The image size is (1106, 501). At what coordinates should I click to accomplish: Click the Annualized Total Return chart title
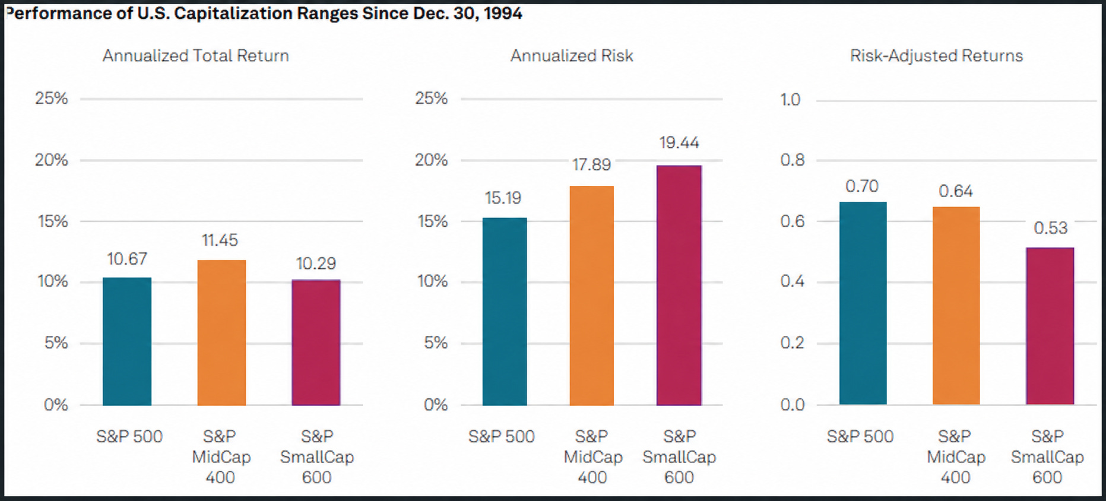(x=196, y=56)
